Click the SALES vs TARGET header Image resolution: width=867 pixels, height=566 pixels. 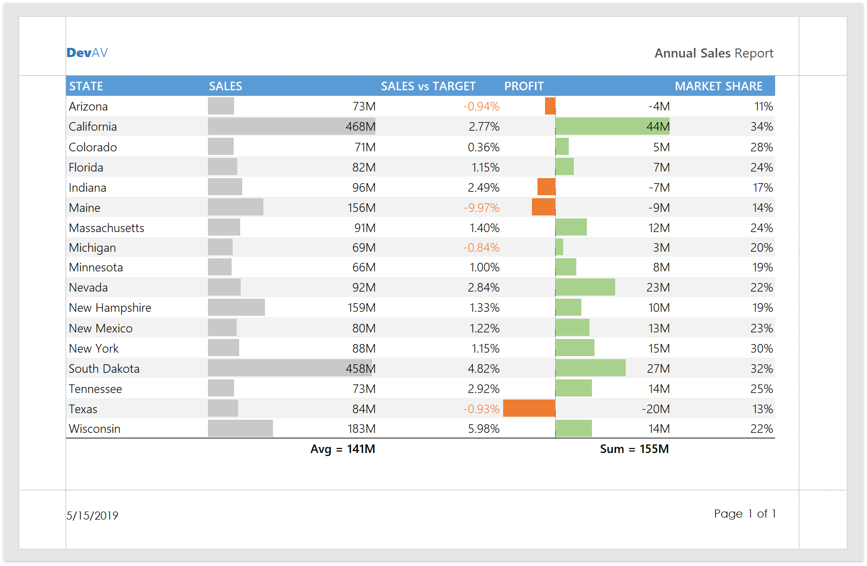[x=428, y=86]
